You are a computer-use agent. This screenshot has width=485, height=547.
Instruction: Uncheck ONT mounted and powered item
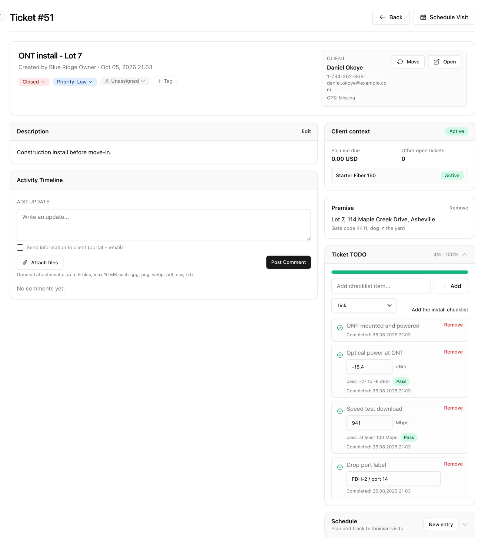pos(340,328)
